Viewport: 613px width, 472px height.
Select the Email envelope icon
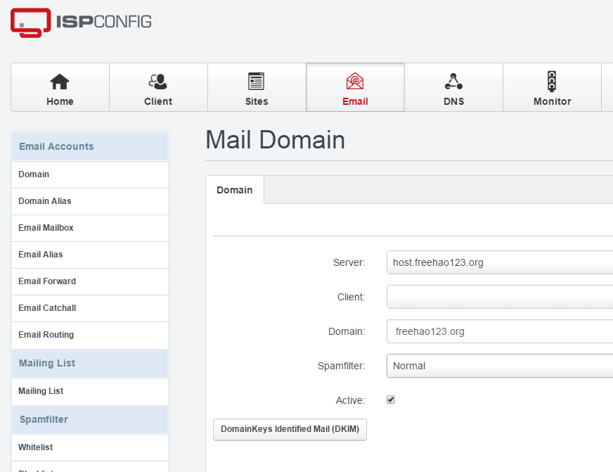point(355,82)
